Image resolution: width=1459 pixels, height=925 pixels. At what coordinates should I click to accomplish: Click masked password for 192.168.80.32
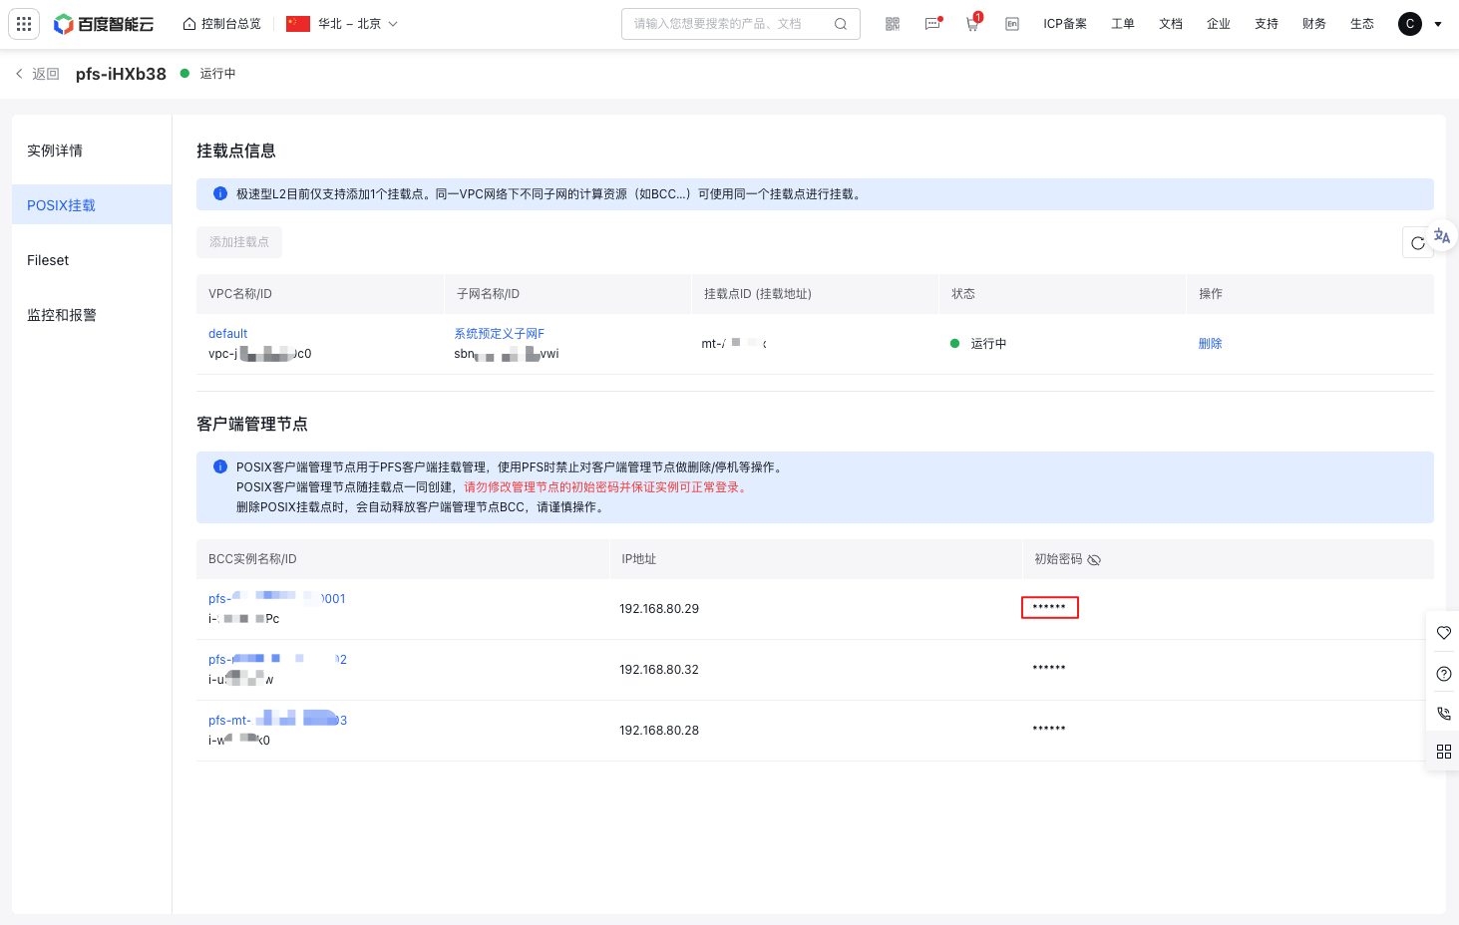[x=1049, y=668]
